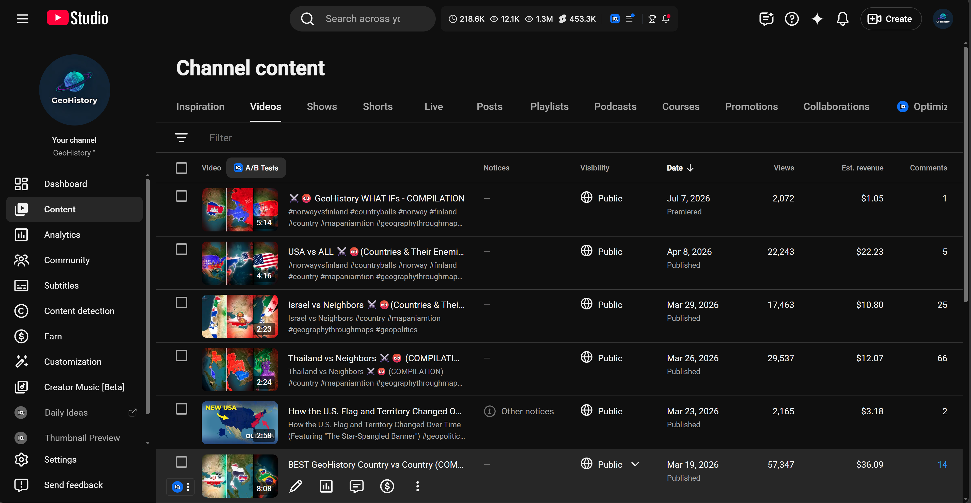Sort by the Date column arrow
This screenshot has width=971, height=503.
coord(690,168)
